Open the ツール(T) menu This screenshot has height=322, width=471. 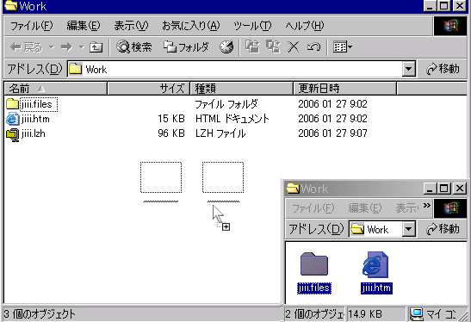[x=252, y=26]
